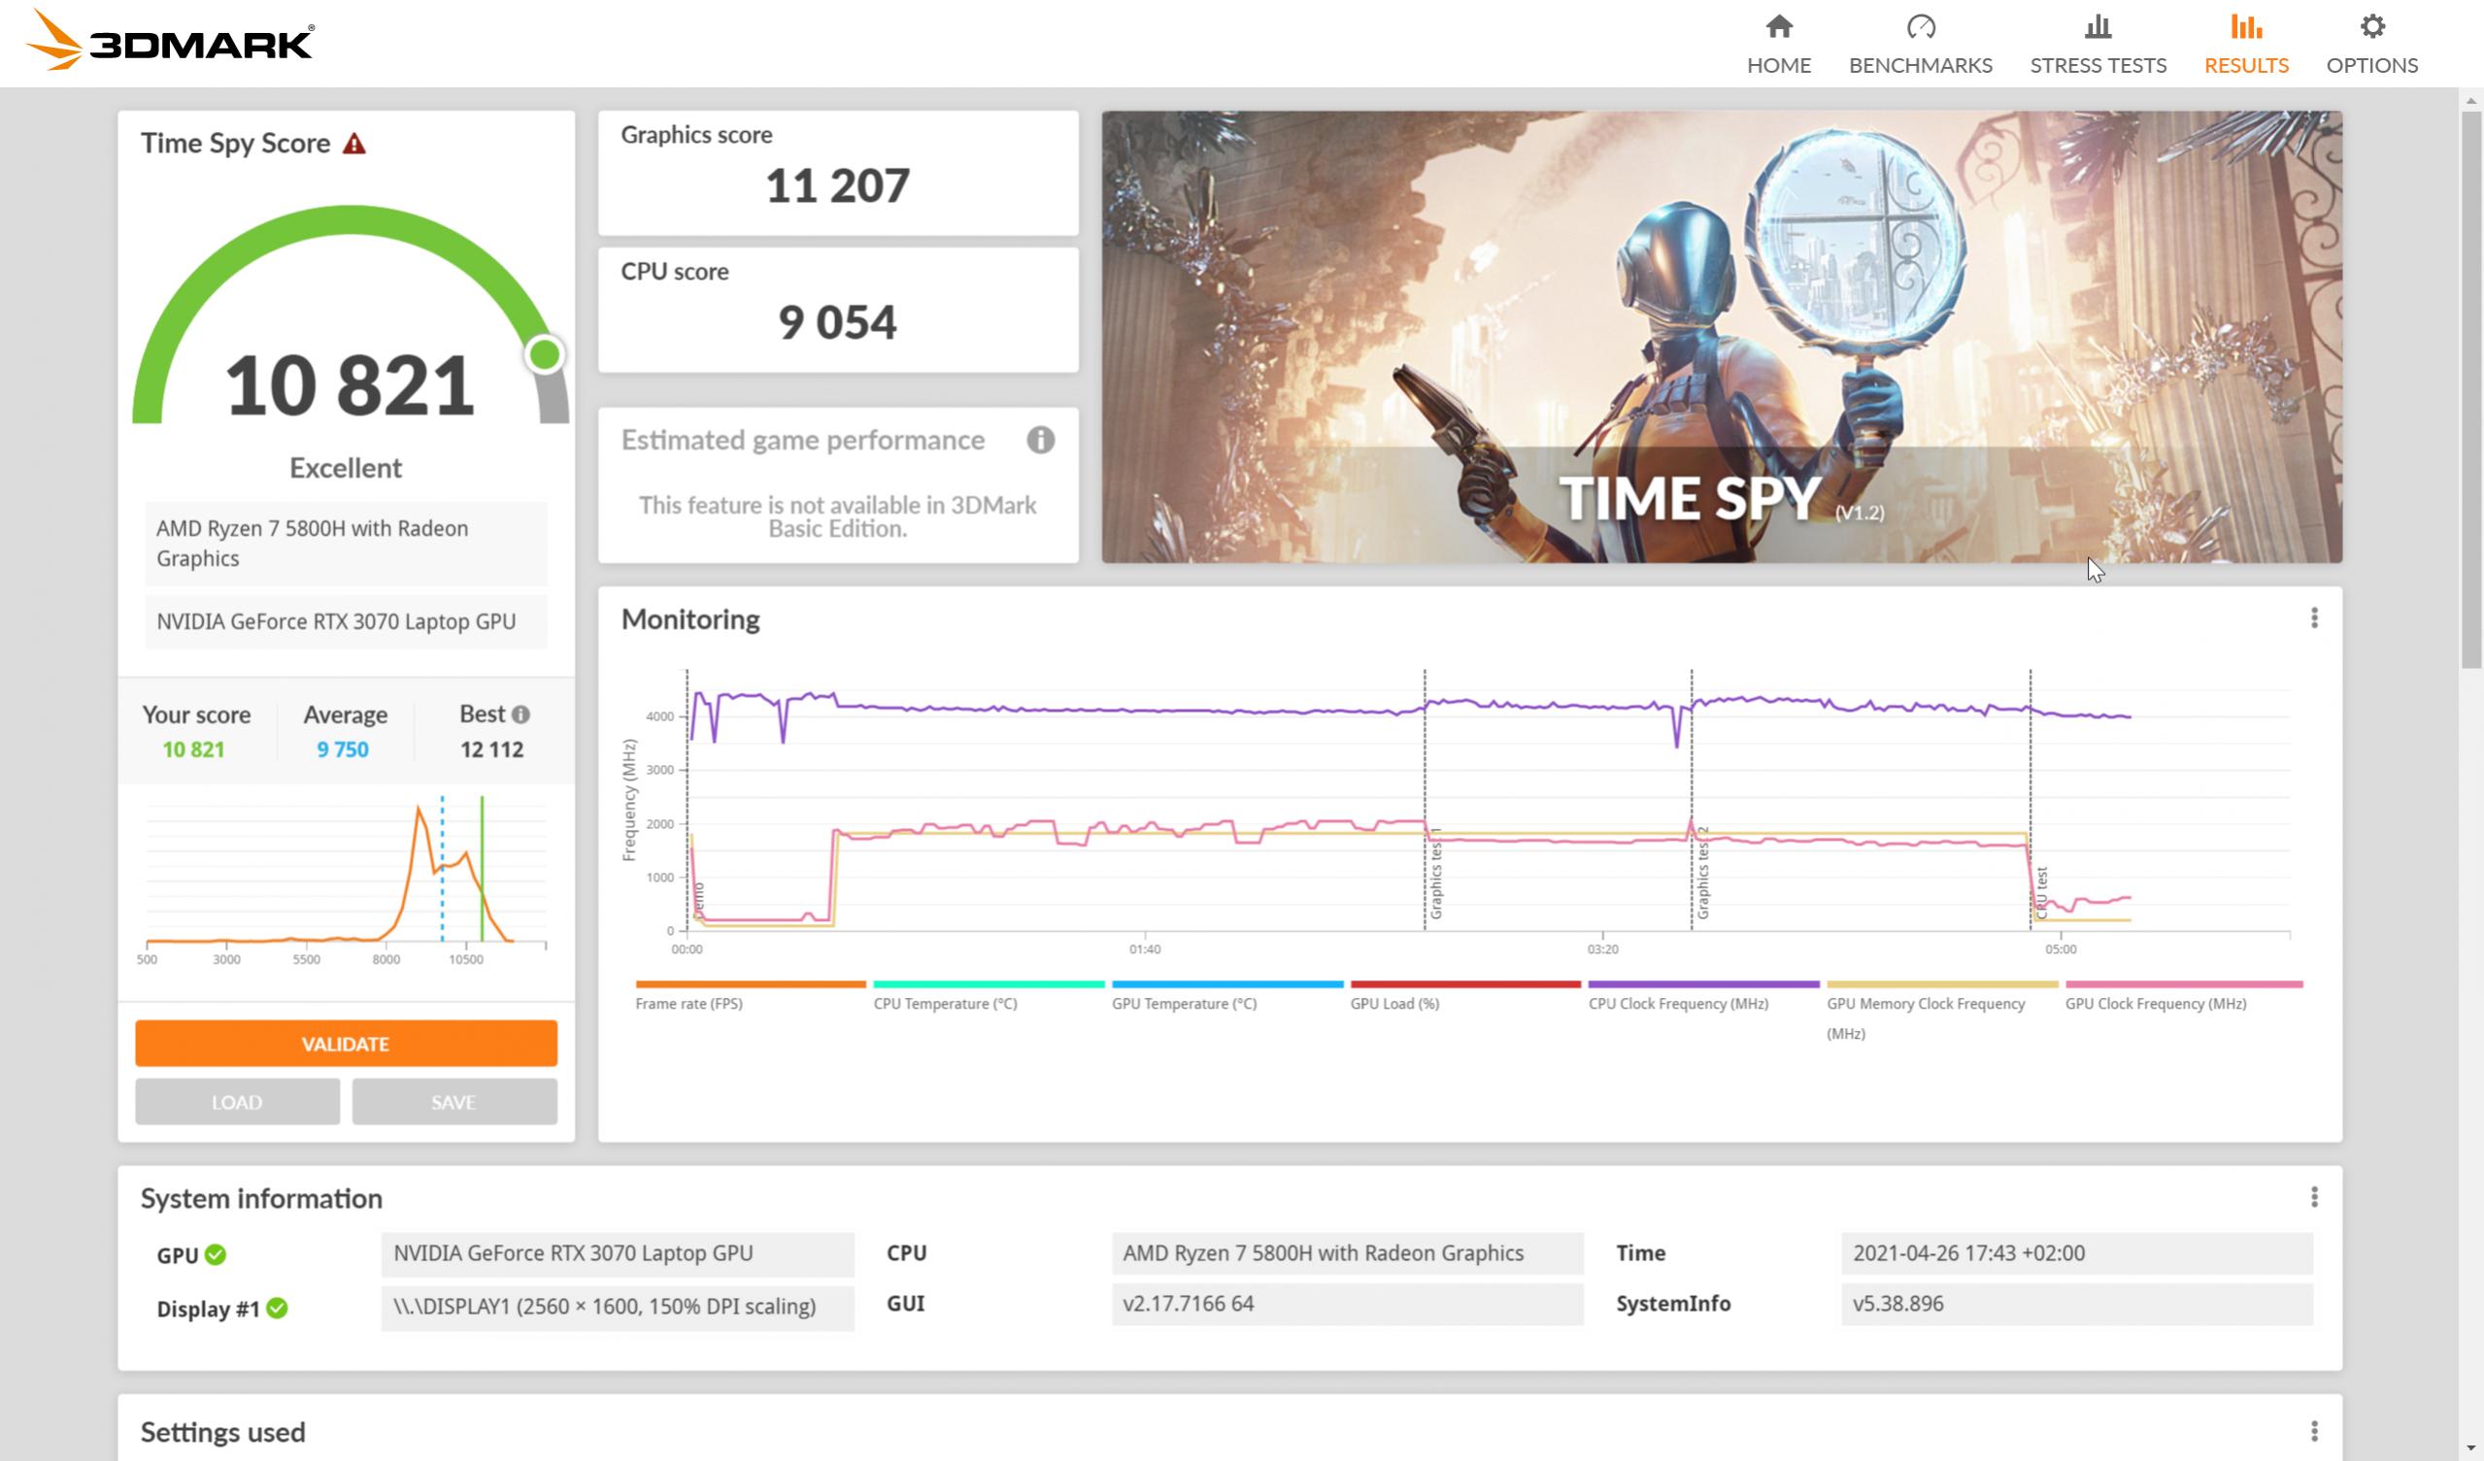Screen dimensions: 2484x1461
Task: Switch to the RESULTS tab
Action: coord(2246,65)
